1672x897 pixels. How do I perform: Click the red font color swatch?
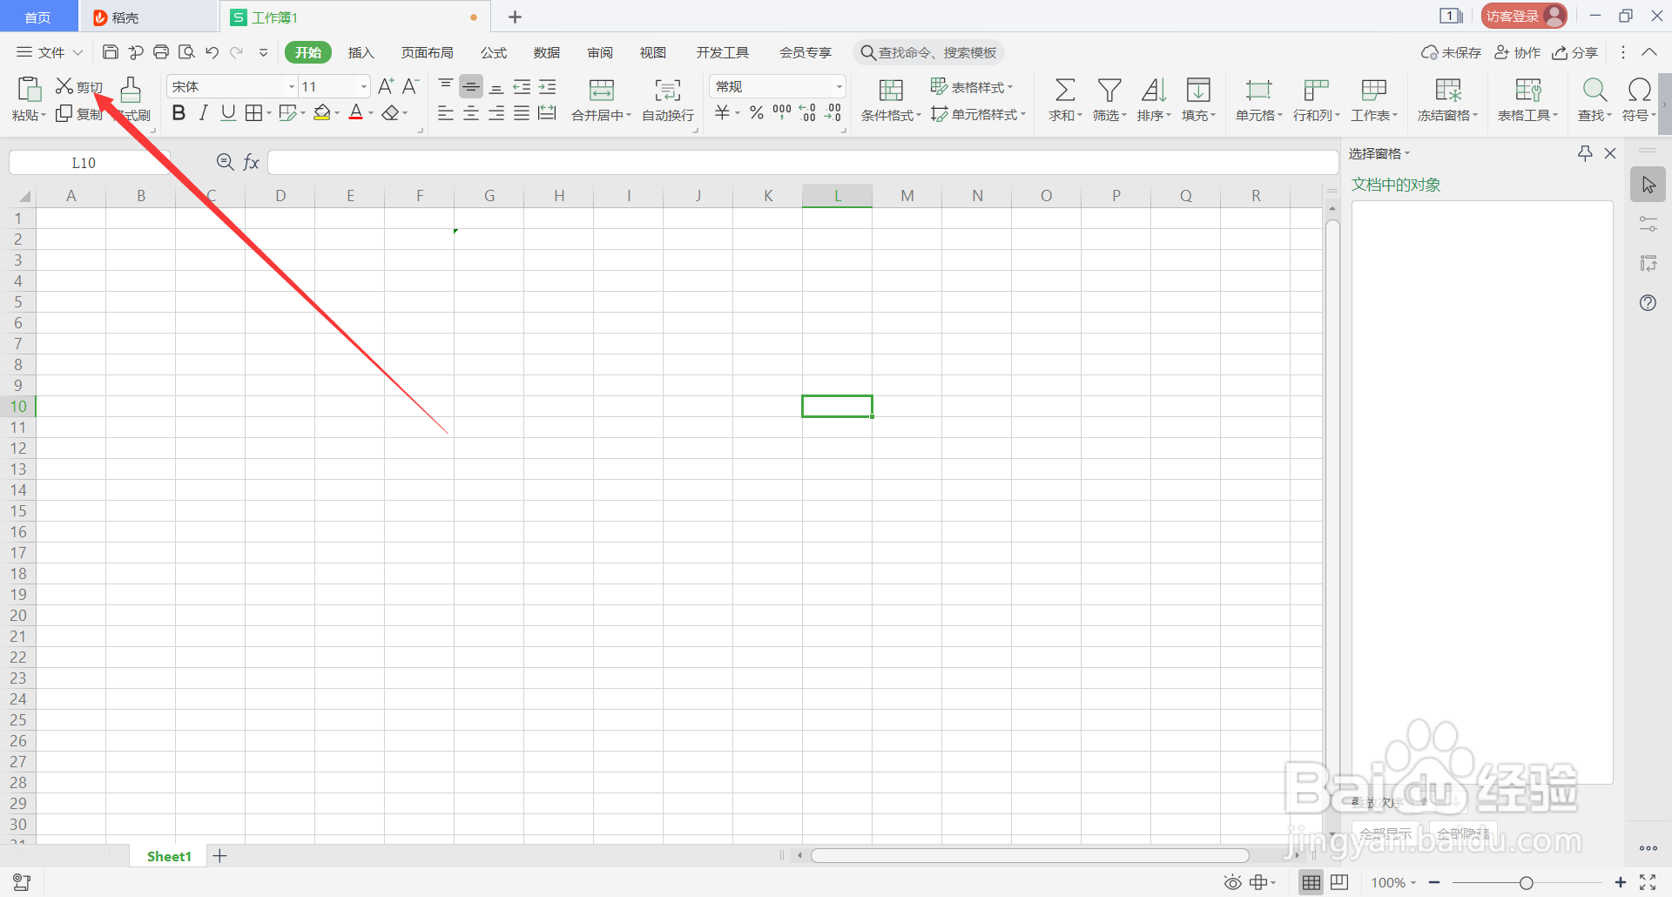tap(355, 112)
